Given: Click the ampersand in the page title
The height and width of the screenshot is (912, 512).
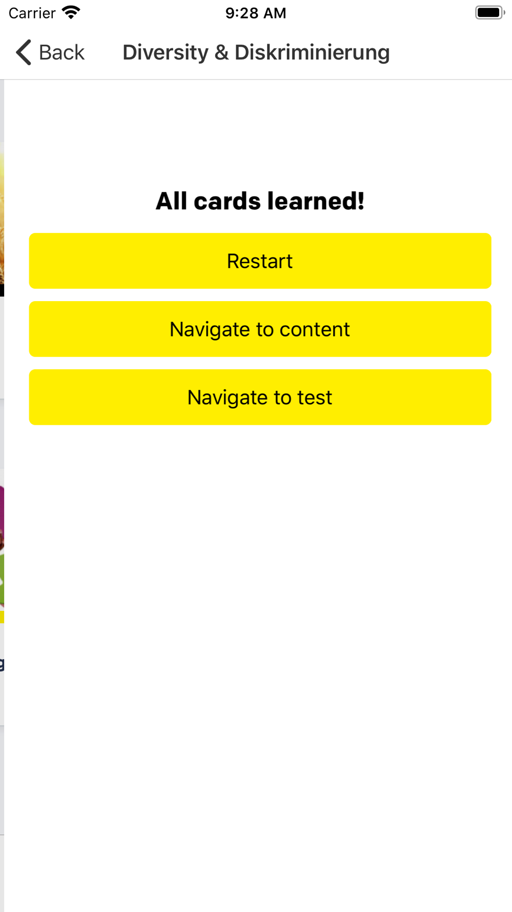Looking at the screenshot, I should (x=221, y=52).
